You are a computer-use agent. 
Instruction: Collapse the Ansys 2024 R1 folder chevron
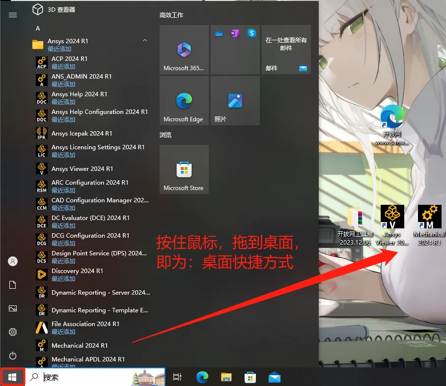pyautogui.click(x=145, y=40)
